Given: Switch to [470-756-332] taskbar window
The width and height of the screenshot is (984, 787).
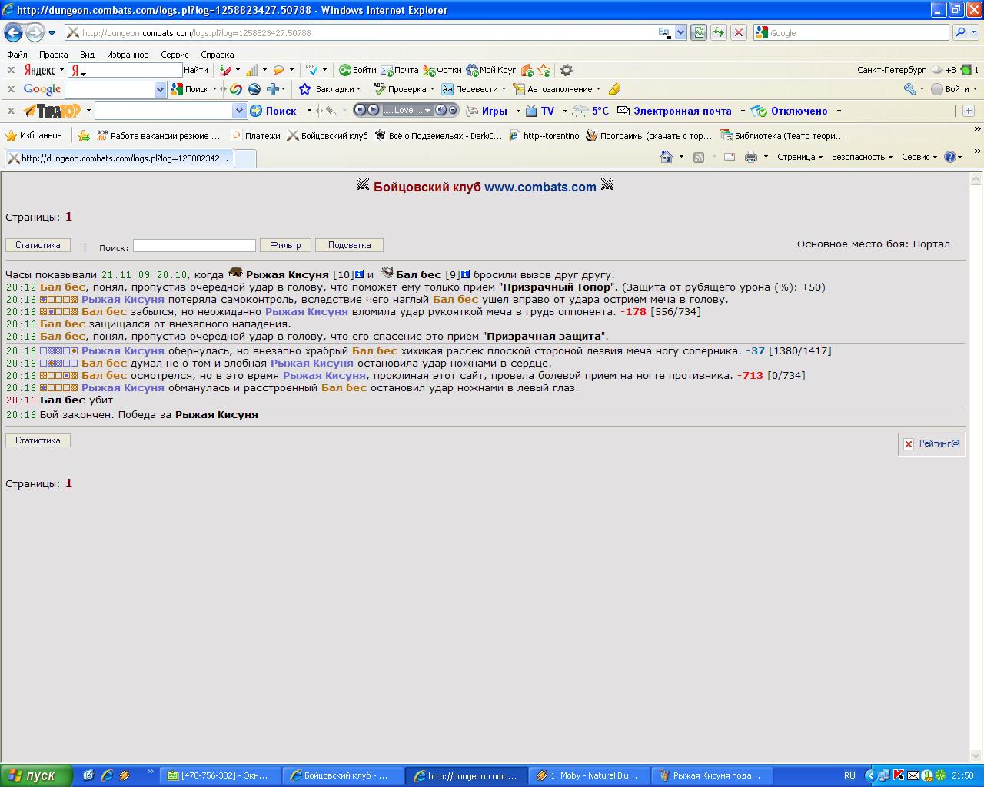Looking at the screenshot, I should [x=219, y=775].
